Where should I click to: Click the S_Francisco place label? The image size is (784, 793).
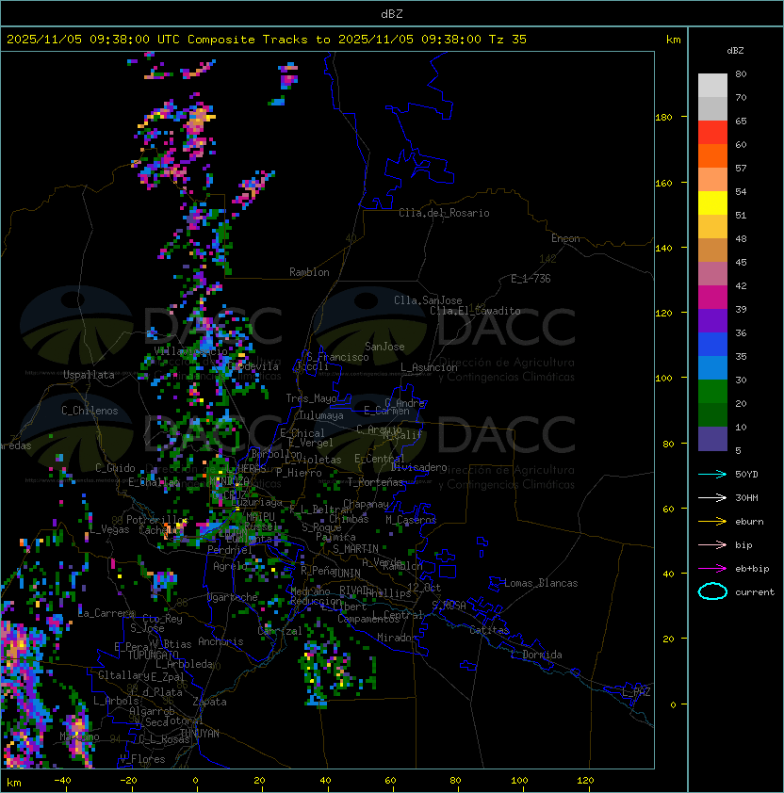coord(337,357)
